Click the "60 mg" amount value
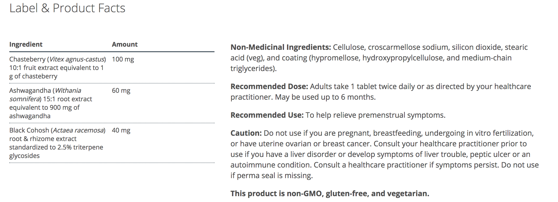The image size is (558, 202). (121, 91)
